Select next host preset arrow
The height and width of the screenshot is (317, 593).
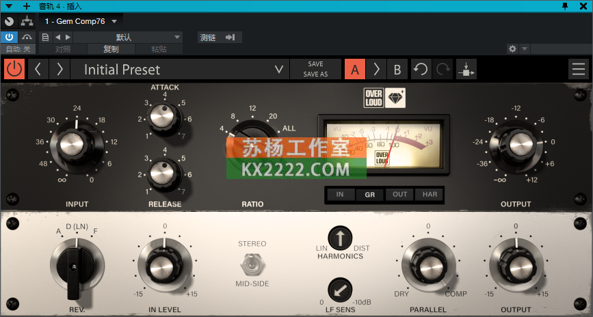(x=68, y=37)
